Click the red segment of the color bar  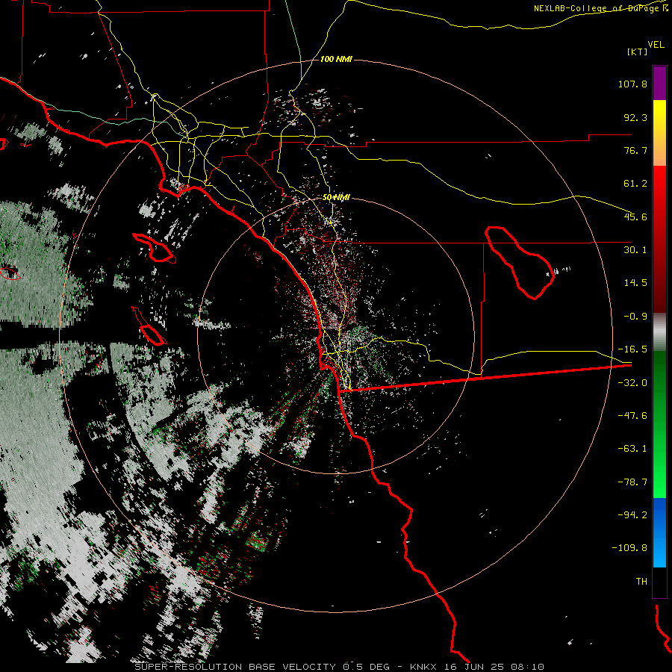(659, 239)
